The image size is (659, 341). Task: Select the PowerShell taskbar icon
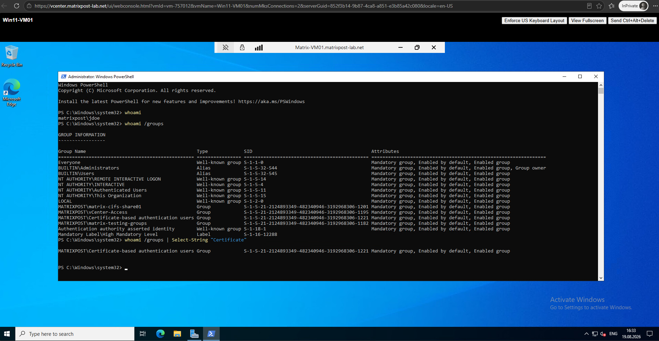click(x=211, y=334)
